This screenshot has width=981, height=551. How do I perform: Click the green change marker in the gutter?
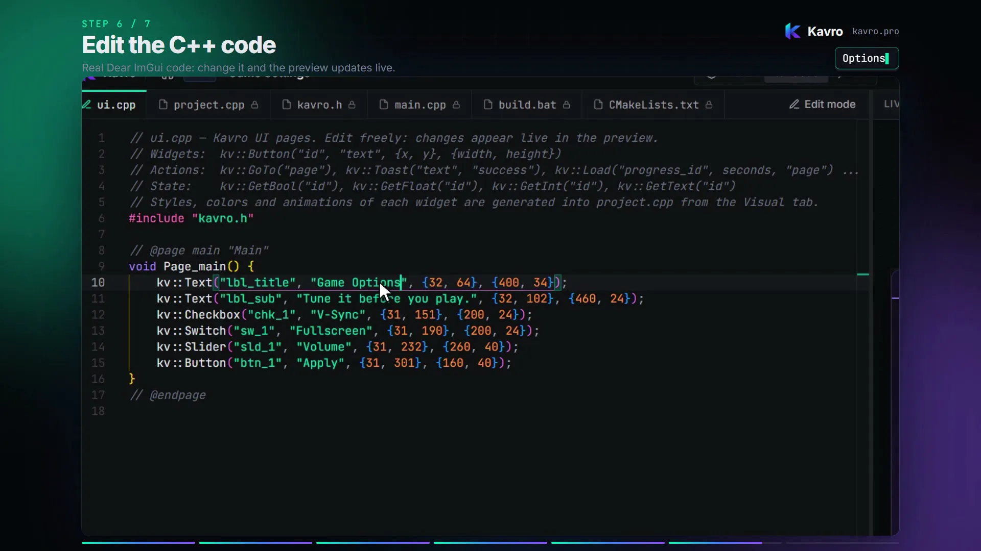[863, 274]
